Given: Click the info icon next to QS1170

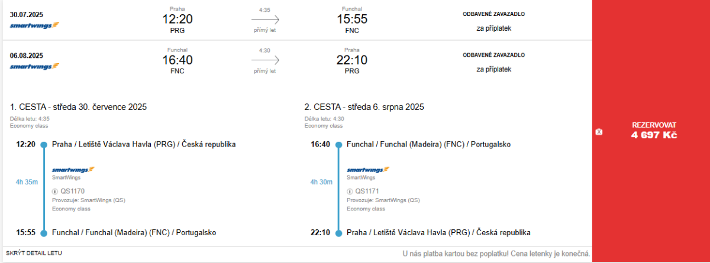Looking at the screenshot, I should click(x=55, y=191).
